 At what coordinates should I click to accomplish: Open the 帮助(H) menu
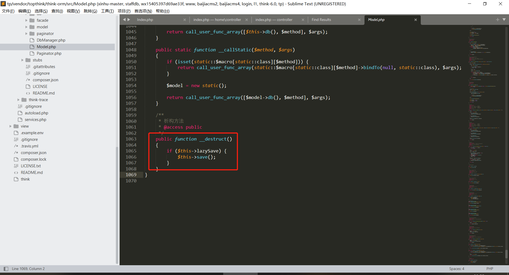click(163, 11)
